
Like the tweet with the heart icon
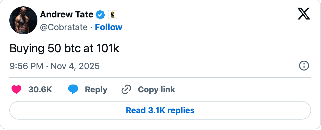(16, 90)
